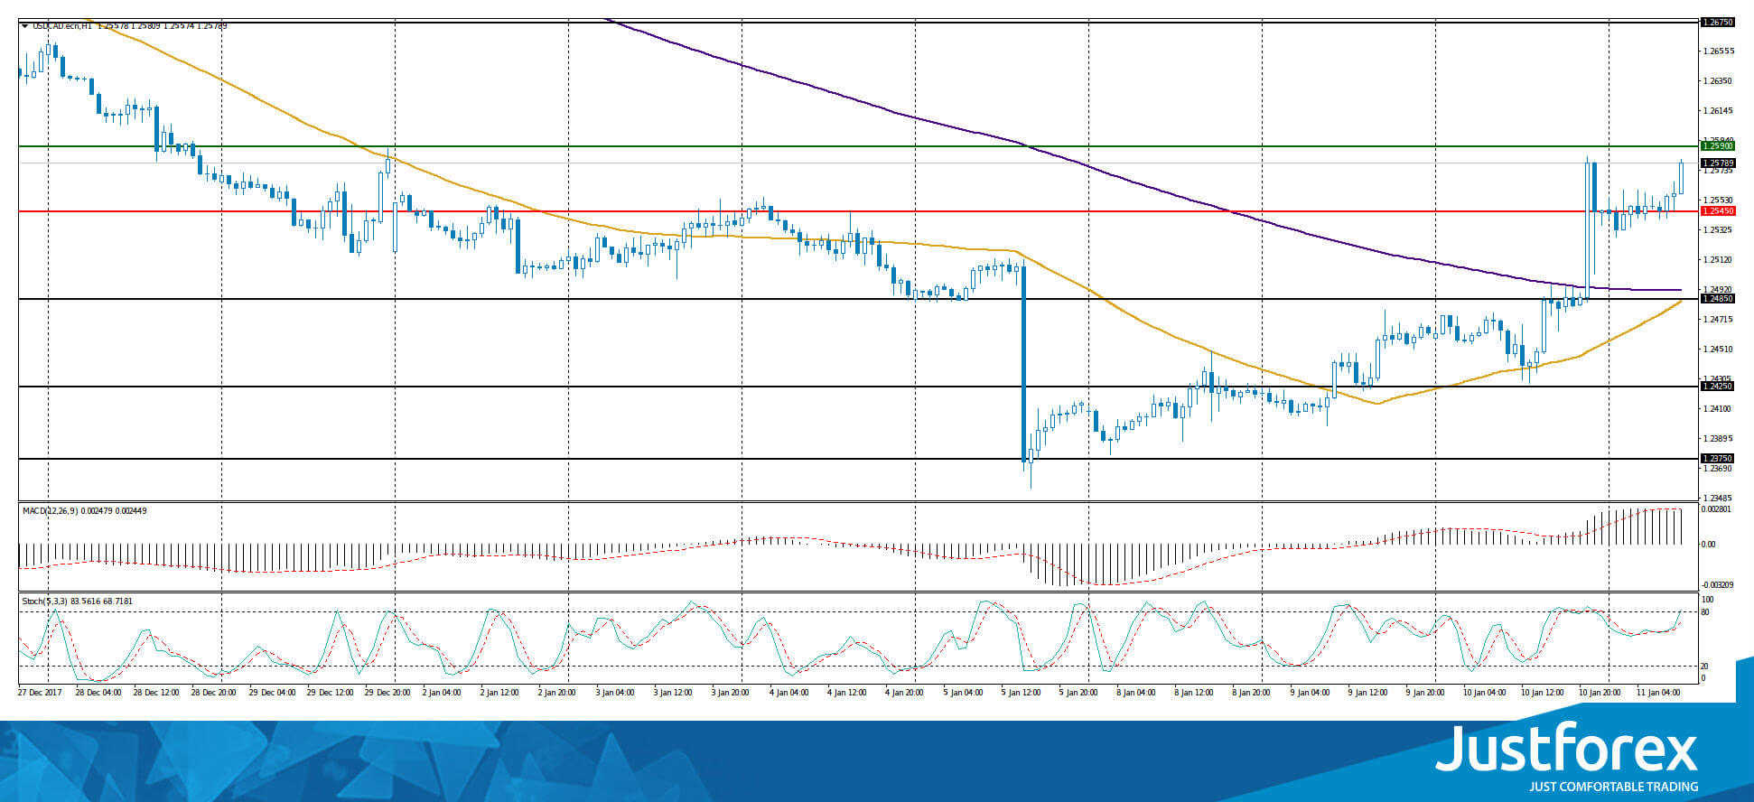The image size is (1754, 802).
Task: Click the 11 Jan 04:00 time label
Action: point(1658,693)
